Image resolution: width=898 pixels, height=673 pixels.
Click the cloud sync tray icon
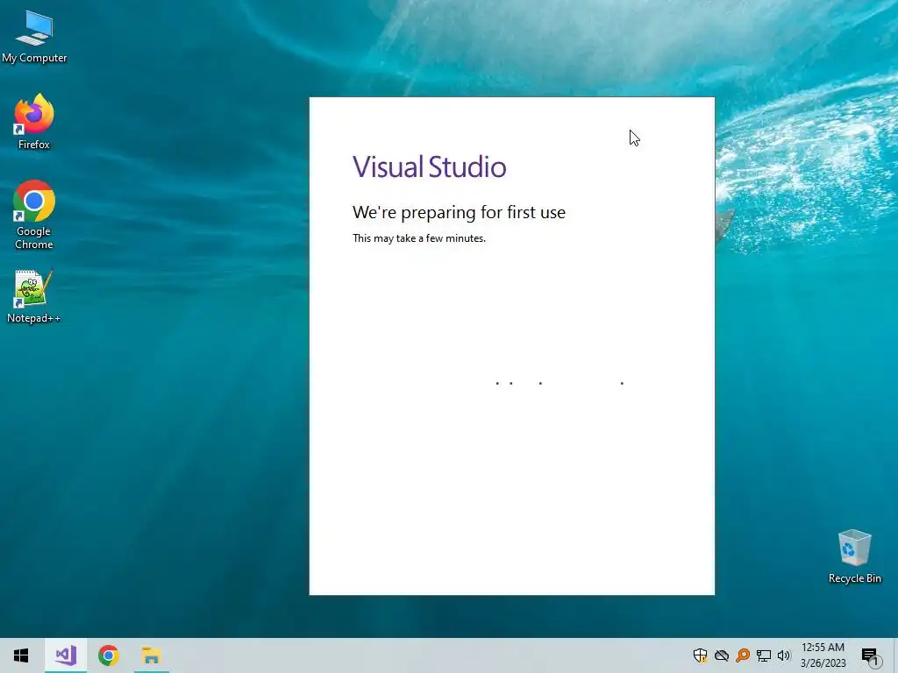[722, 655]
